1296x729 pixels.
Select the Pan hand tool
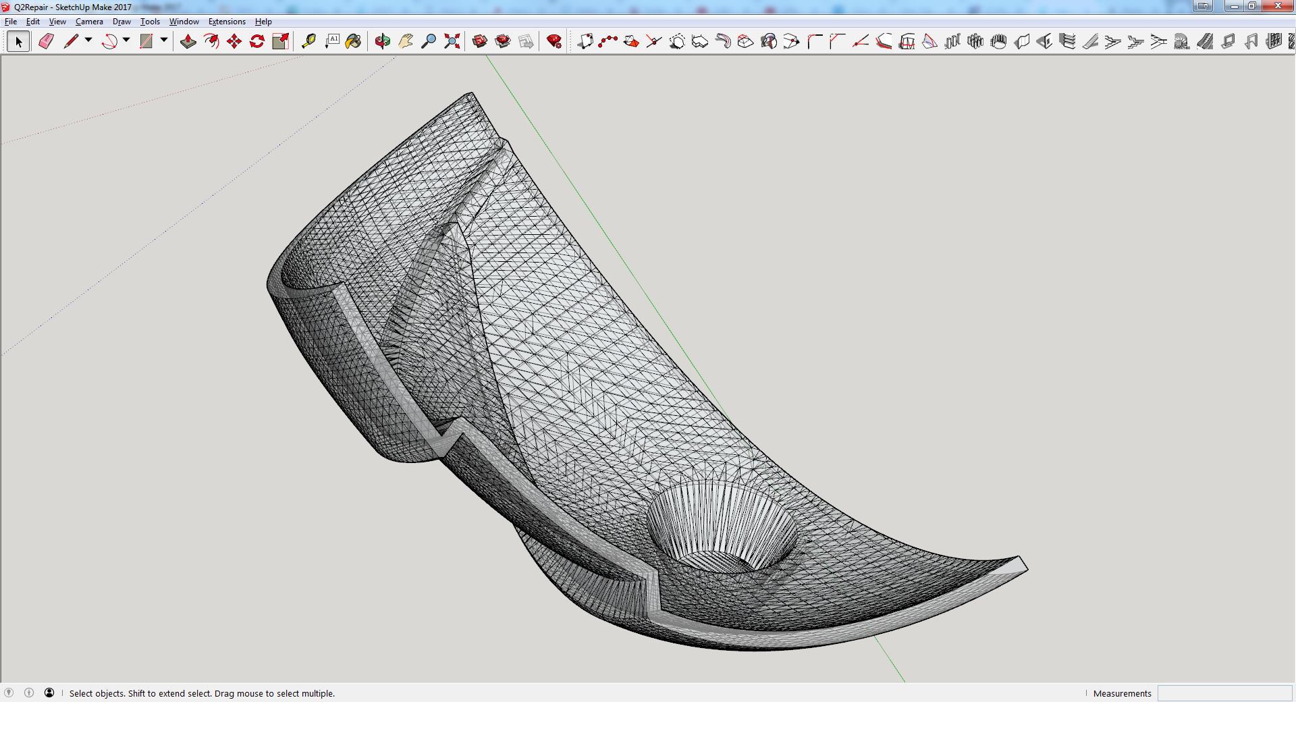(406, 41)
